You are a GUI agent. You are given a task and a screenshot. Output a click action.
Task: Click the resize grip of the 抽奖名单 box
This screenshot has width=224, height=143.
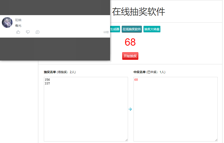click(126, 140)
